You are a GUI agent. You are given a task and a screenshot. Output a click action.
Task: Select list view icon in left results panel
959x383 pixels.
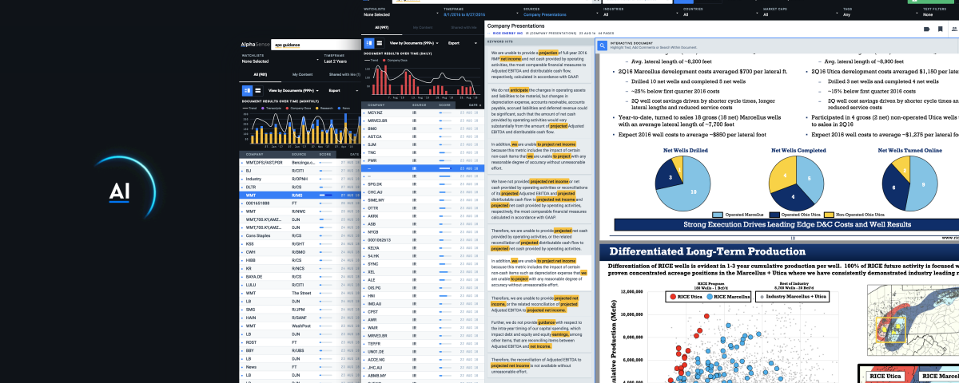258,90
